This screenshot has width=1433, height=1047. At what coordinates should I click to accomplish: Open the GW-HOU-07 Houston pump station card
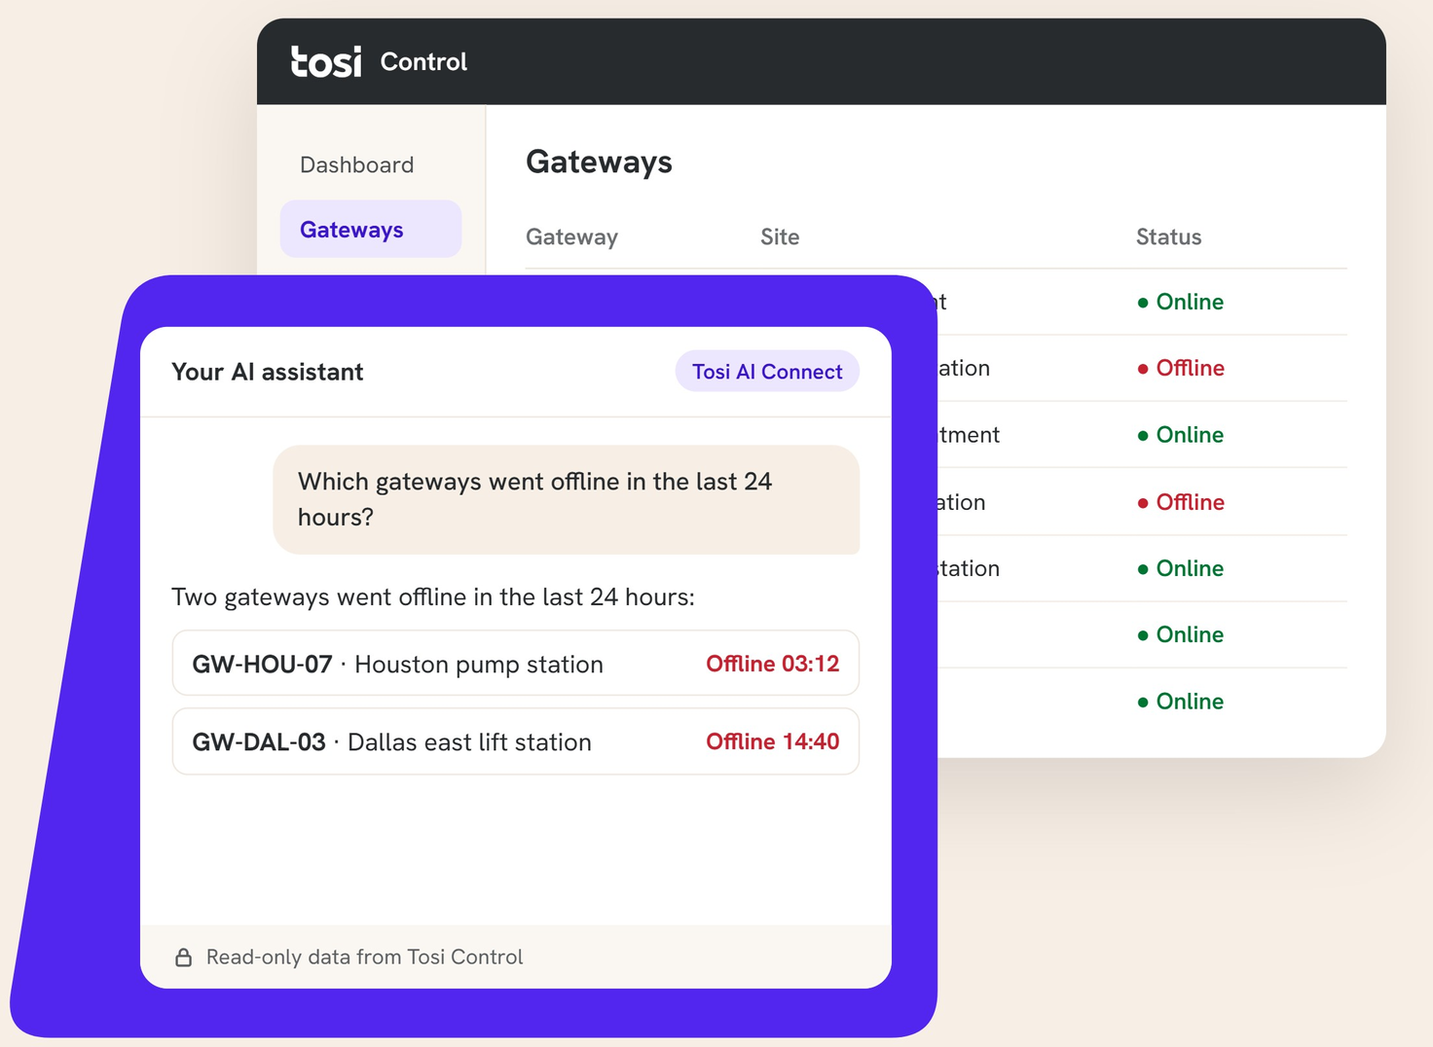(516, 664)
